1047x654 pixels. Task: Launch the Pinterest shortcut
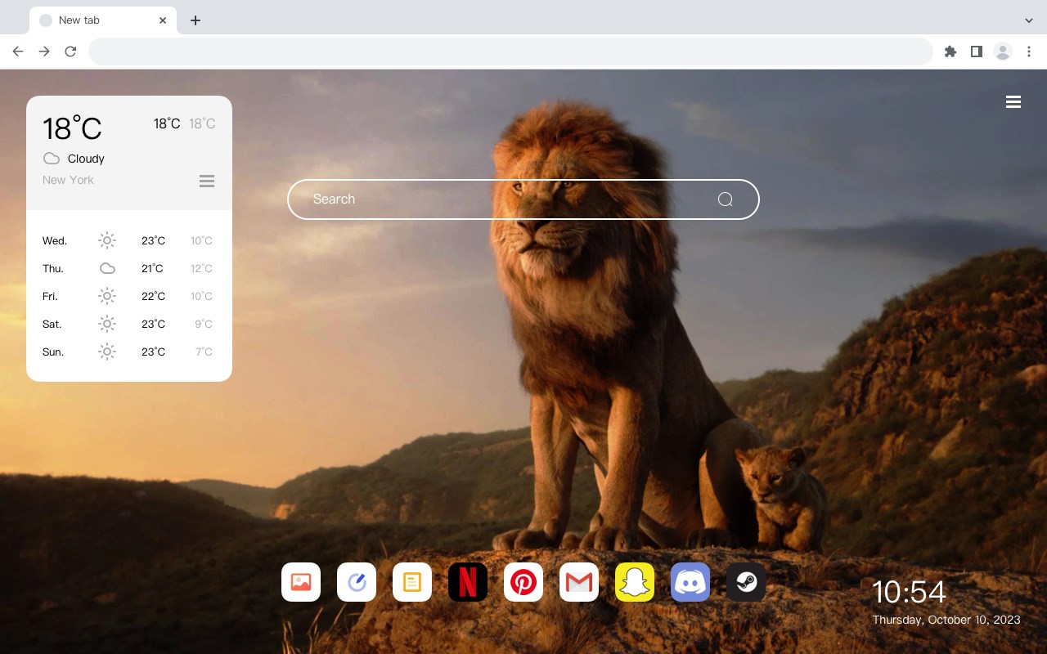(523, 582)
